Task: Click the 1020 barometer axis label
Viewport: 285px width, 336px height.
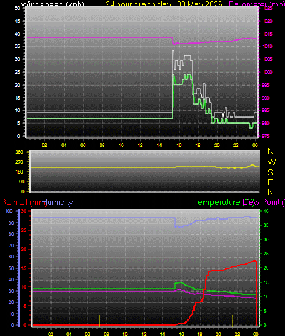Action: click(x=267, y=21)
